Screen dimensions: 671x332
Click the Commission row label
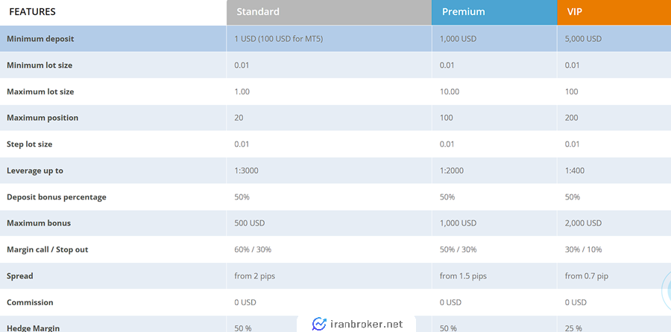tap(30, 302)
